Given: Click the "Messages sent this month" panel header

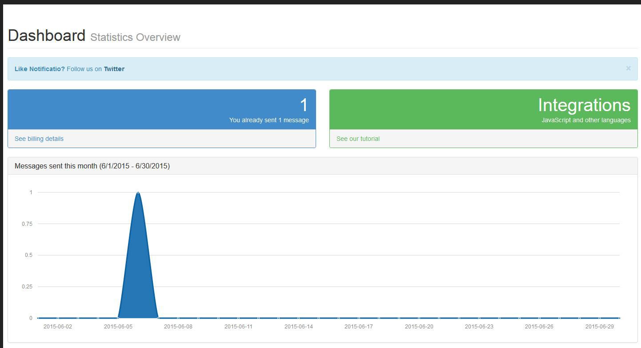Looking at the screenshot, I should click(x=92, y=166).
